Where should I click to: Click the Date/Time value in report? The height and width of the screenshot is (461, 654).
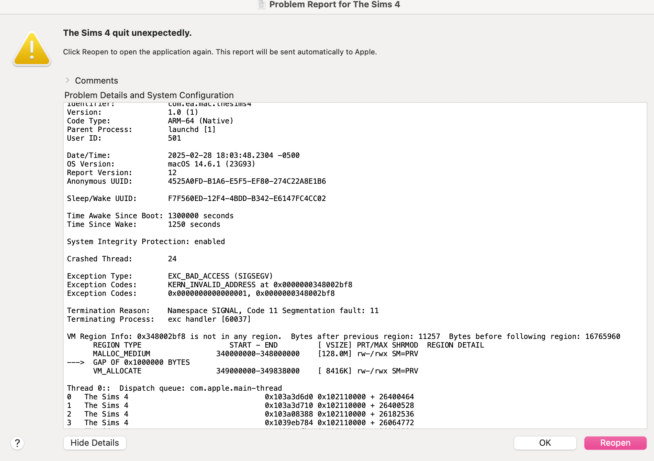click(233, 155)
